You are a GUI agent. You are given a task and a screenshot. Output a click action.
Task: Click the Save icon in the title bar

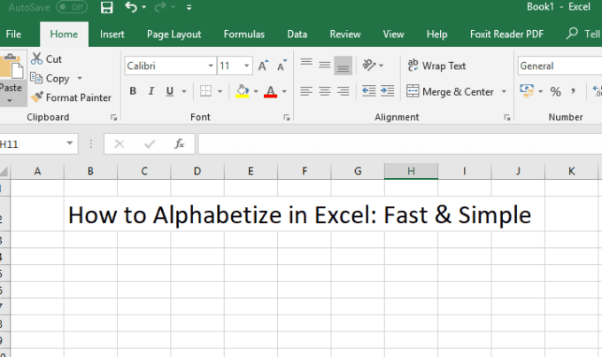pyautogui.click(x=106, y=8)
